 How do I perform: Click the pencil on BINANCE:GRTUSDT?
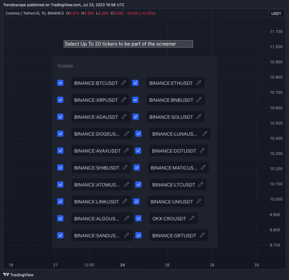click(x=202, y=235)
